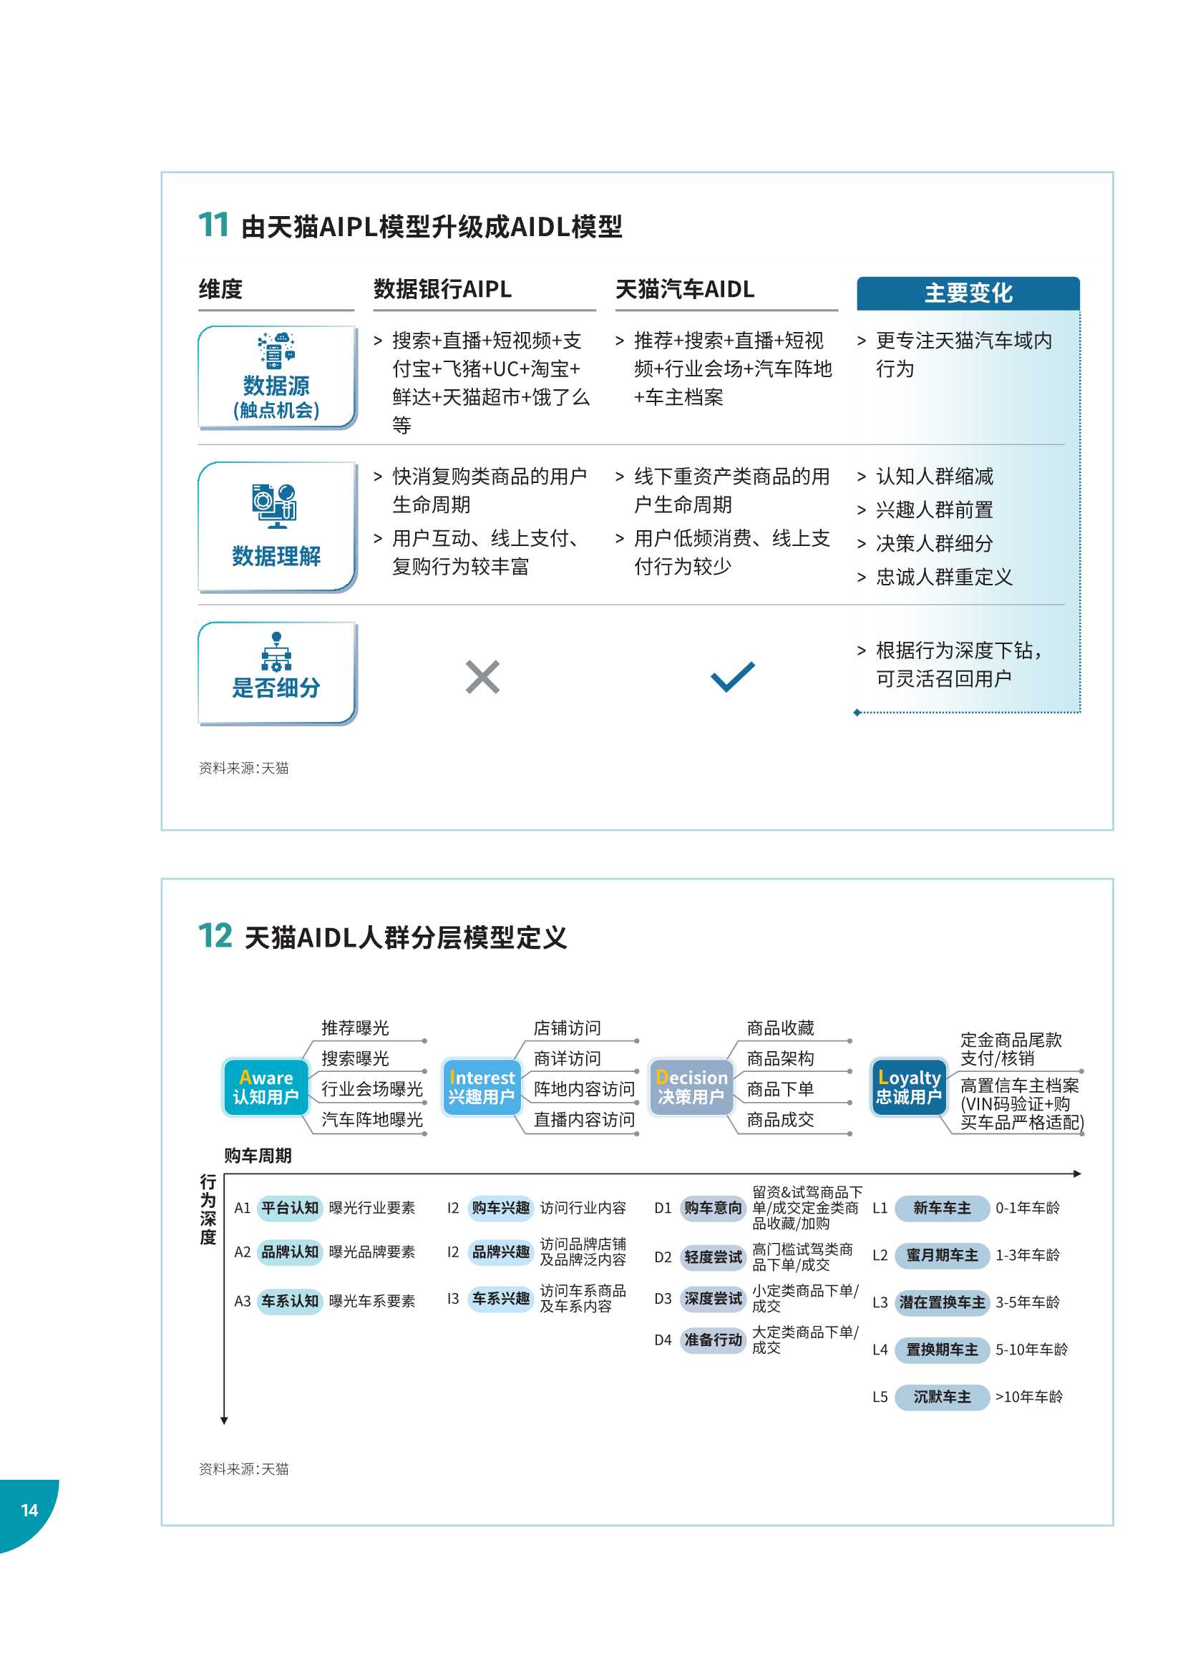Select the Interest 兴趣用户 box
Image resolution: width=1183 pixels, height=1673 pixels.
(x=481, y=1087)
